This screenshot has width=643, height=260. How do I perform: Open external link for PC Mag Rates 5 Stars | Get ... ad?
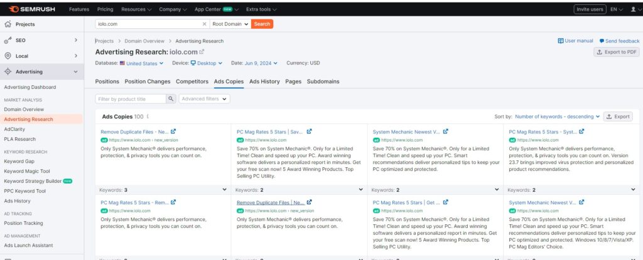[x=445, y=202]
